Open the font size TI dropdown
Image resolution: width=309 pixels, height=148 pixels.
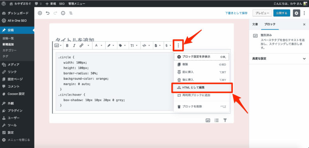pos(134,45)
